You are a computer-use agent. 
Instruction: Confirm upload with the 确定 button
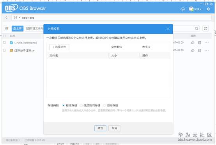tap(100, 128)
